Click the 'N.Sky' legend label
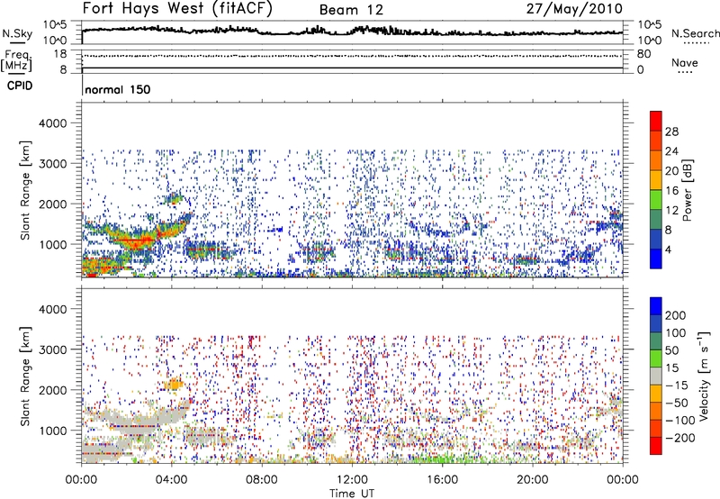Viewport: 720px width, 499px height. (x=17, y=33)
